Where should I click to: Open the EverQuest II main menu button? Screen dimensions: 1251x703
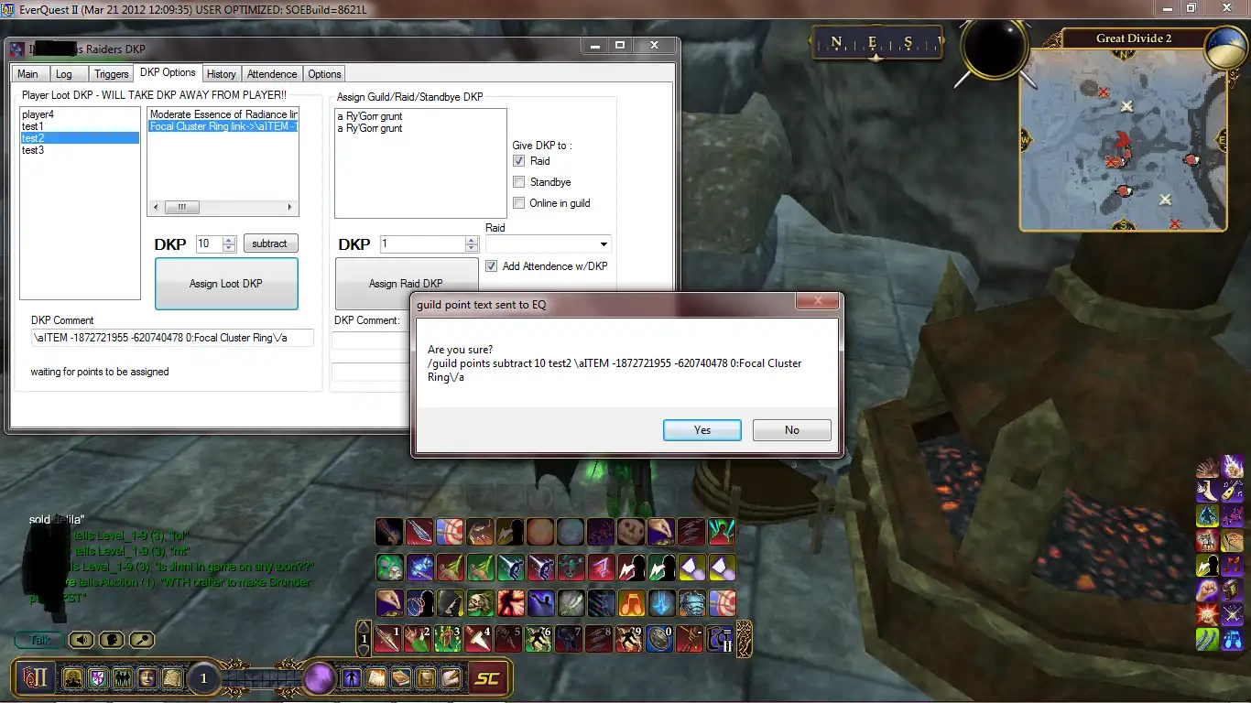(35, 678)
